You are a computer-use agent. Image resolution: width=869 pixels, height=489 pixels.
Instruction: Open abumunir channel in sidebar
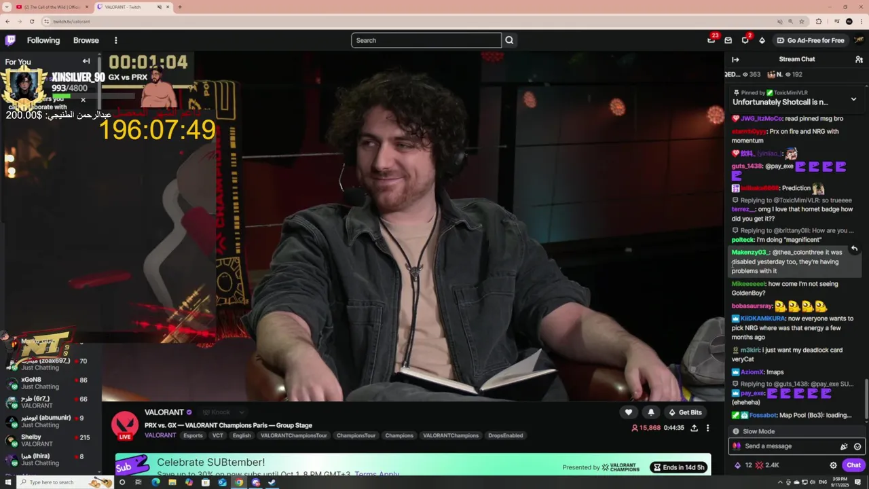[x=51, y=421]
